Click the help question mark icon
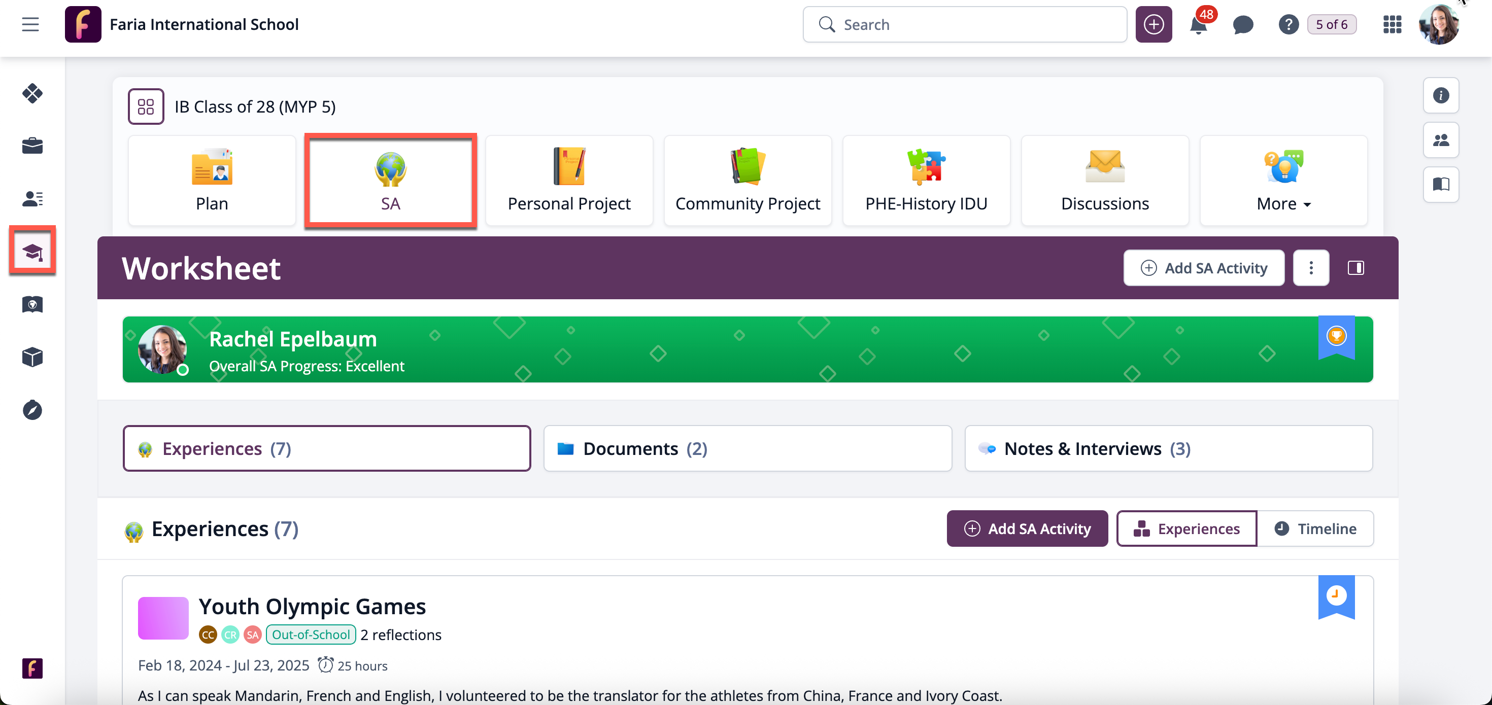1492x705 pixels. (x=1287, y=25)
